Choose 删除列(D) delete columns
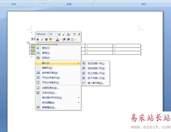171x132 pixels. [58, 68]
